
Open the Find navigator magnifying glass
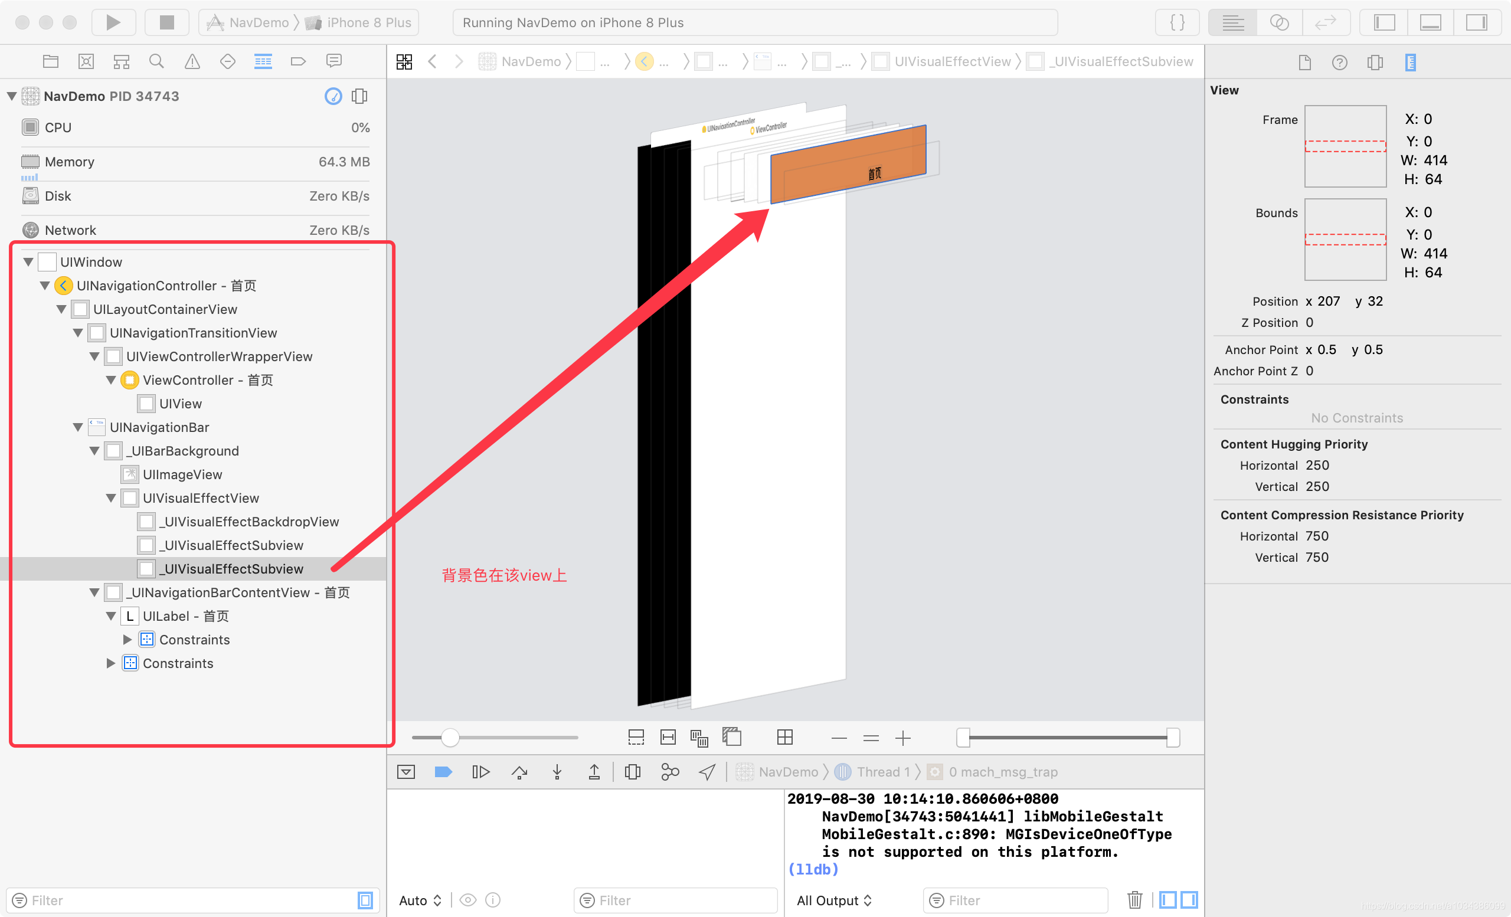156,61
